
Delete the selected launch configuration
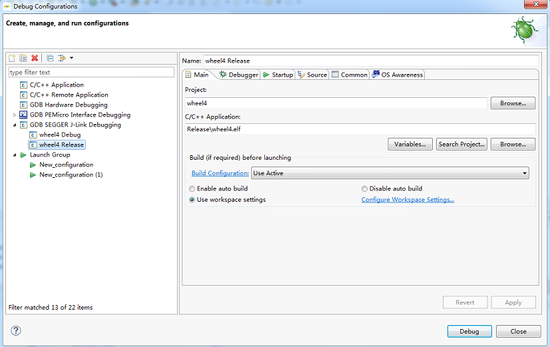pyautogui.click(x=35, y=58)
